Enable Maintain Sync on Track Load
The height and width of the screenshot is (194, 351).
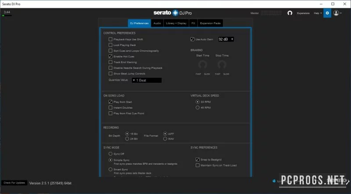[x=197, y=165]
